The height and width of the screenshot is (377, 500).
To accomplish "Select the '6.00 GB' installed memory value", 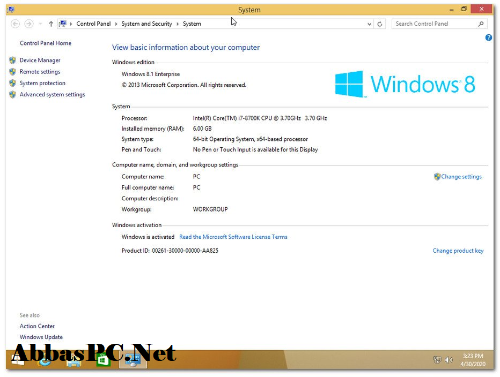I will click(202, 129).
